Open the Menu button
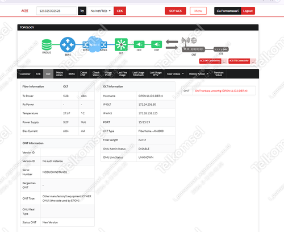The height and width of the screenshot is (232, 284). tap(198, 11)
